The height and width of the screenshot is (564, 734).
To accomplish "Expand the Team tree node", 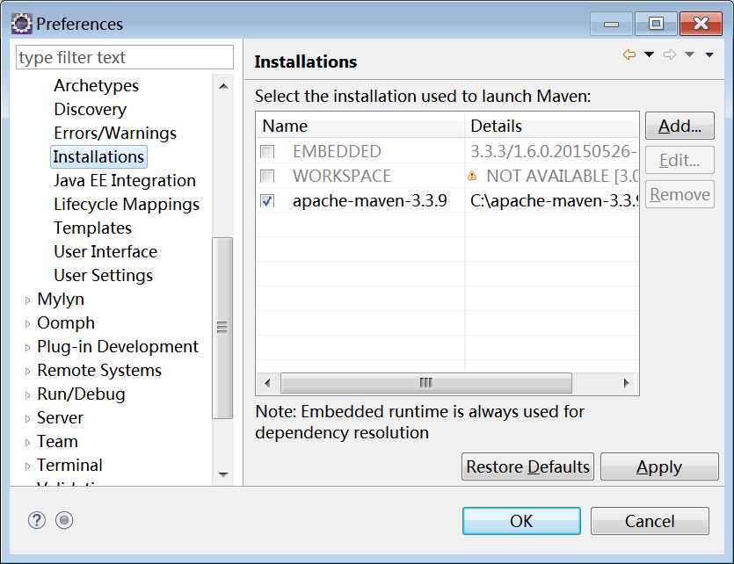I will point(27,443).
